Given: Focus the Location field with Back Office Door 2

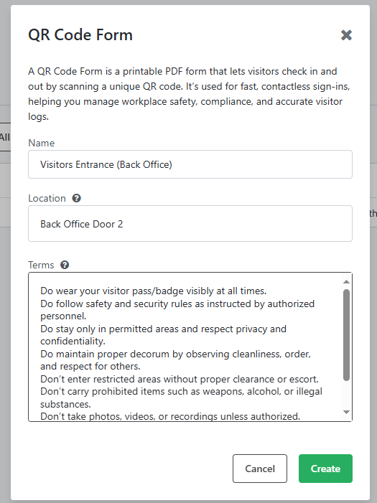Looking at the screenshot, I should 190,224.
